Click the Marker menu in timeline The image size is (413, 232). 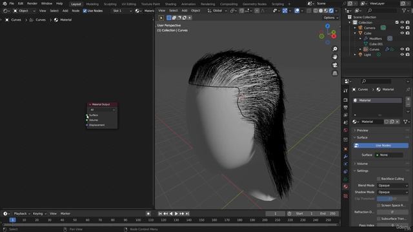[x=65, y=213]
